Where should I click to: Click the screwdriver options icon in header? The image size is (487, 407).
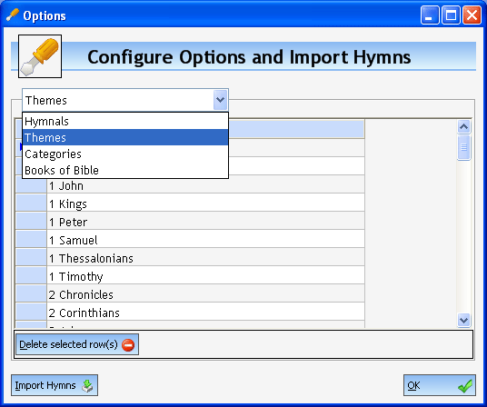pyautogui.click(x=40, y=56)
